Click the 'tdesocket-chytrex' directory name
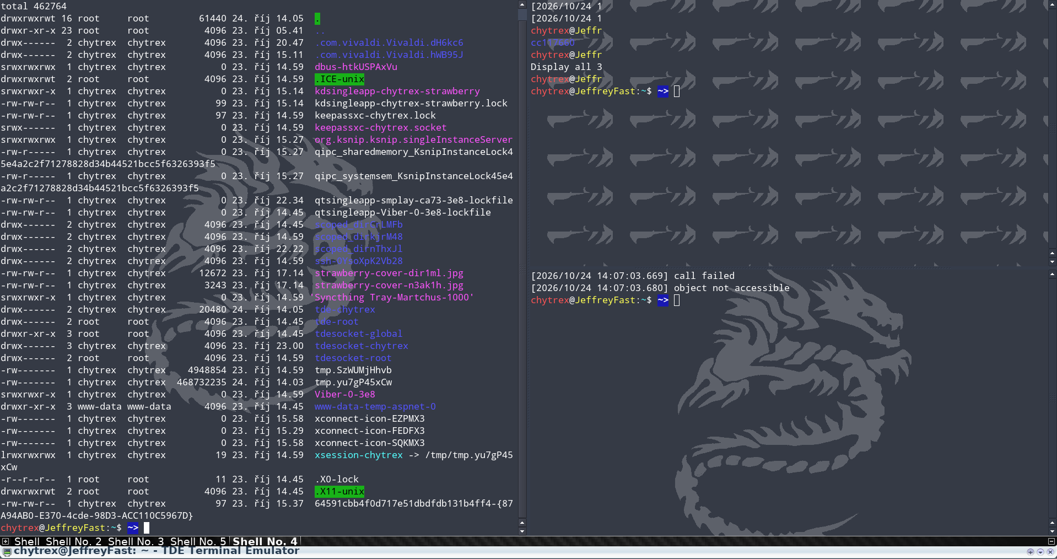The height and width of the screenshot is (559, 1057). point(362,346)
